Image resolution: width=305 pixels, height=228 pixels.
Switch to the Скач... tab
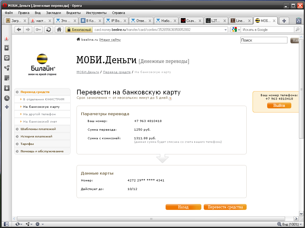pos(191,21)
